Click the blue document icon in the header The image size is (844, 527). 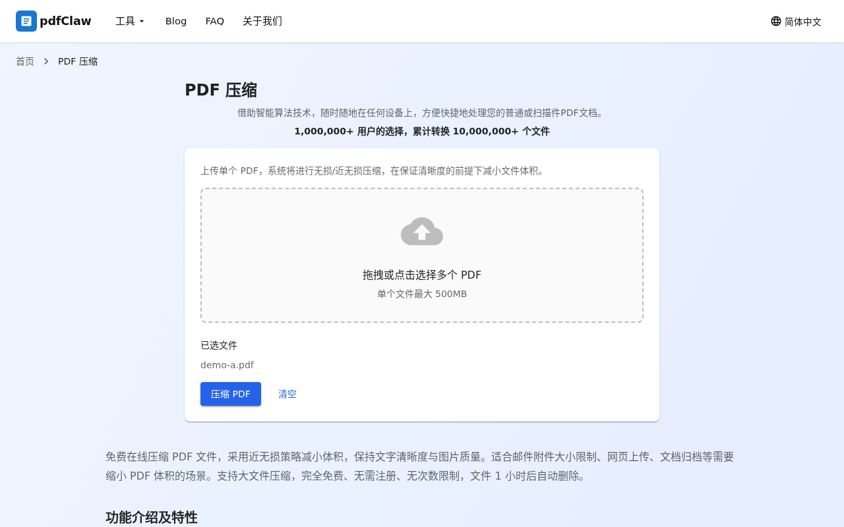tap(26, 21)
